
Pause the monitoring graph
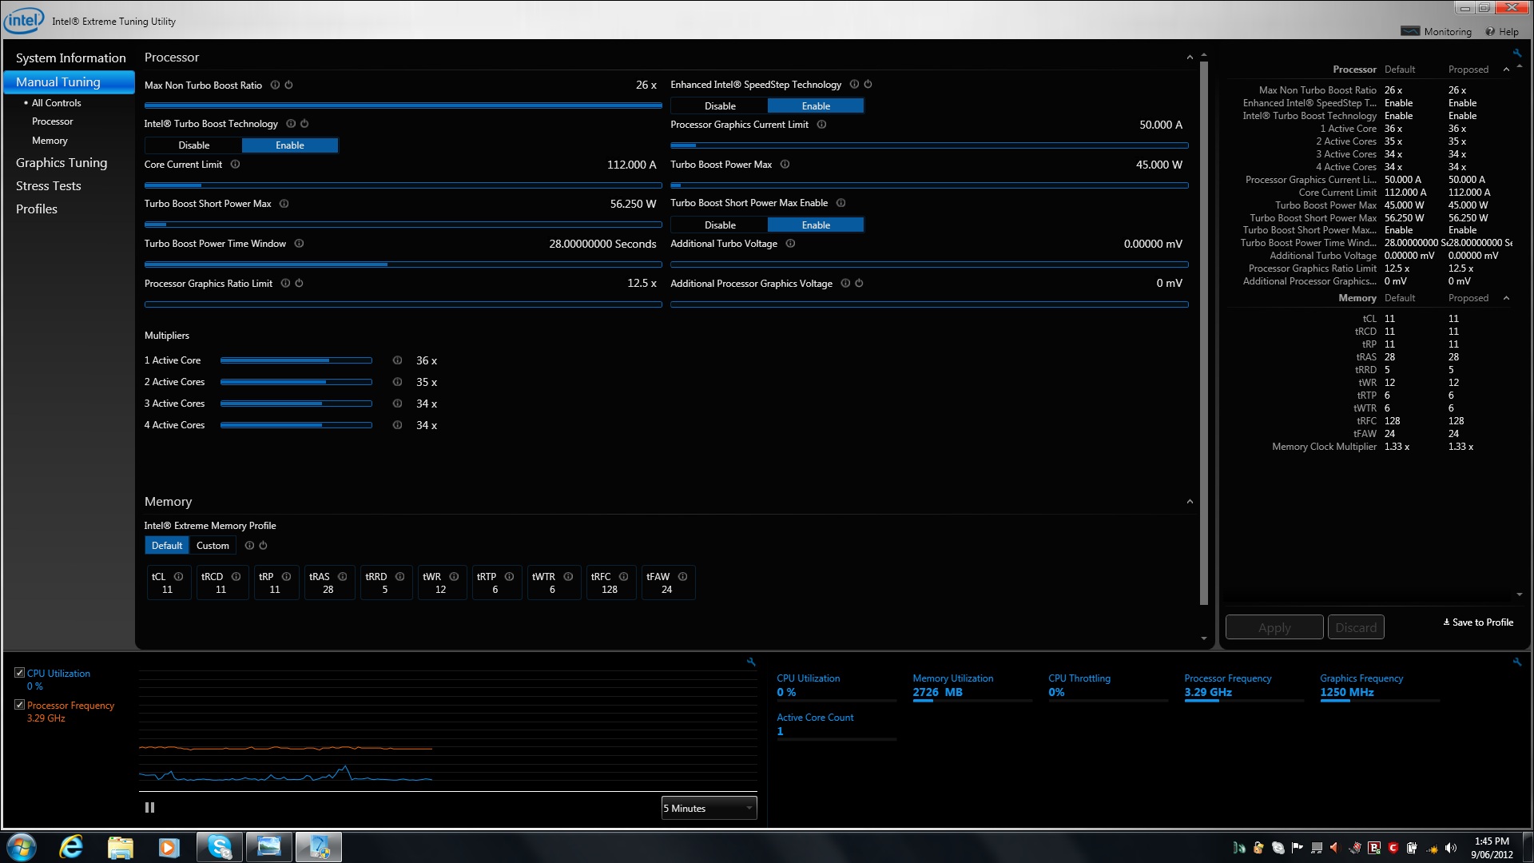149,808
